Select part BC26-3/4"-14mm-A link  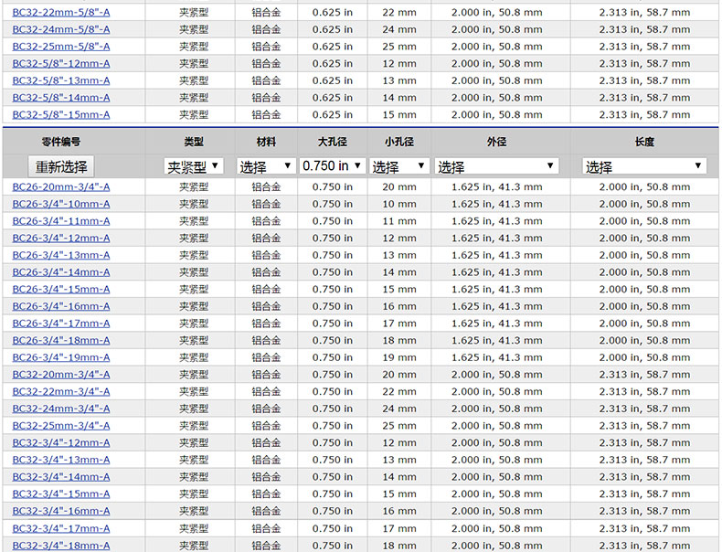pos(61,272)
